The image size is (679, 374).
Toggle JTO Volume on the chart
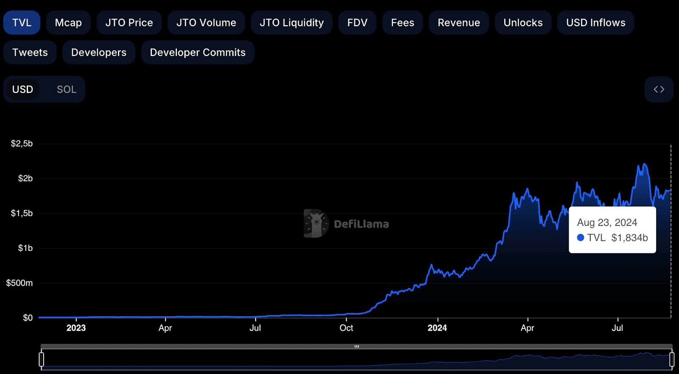pyautogui.click(x=206, y=22)
